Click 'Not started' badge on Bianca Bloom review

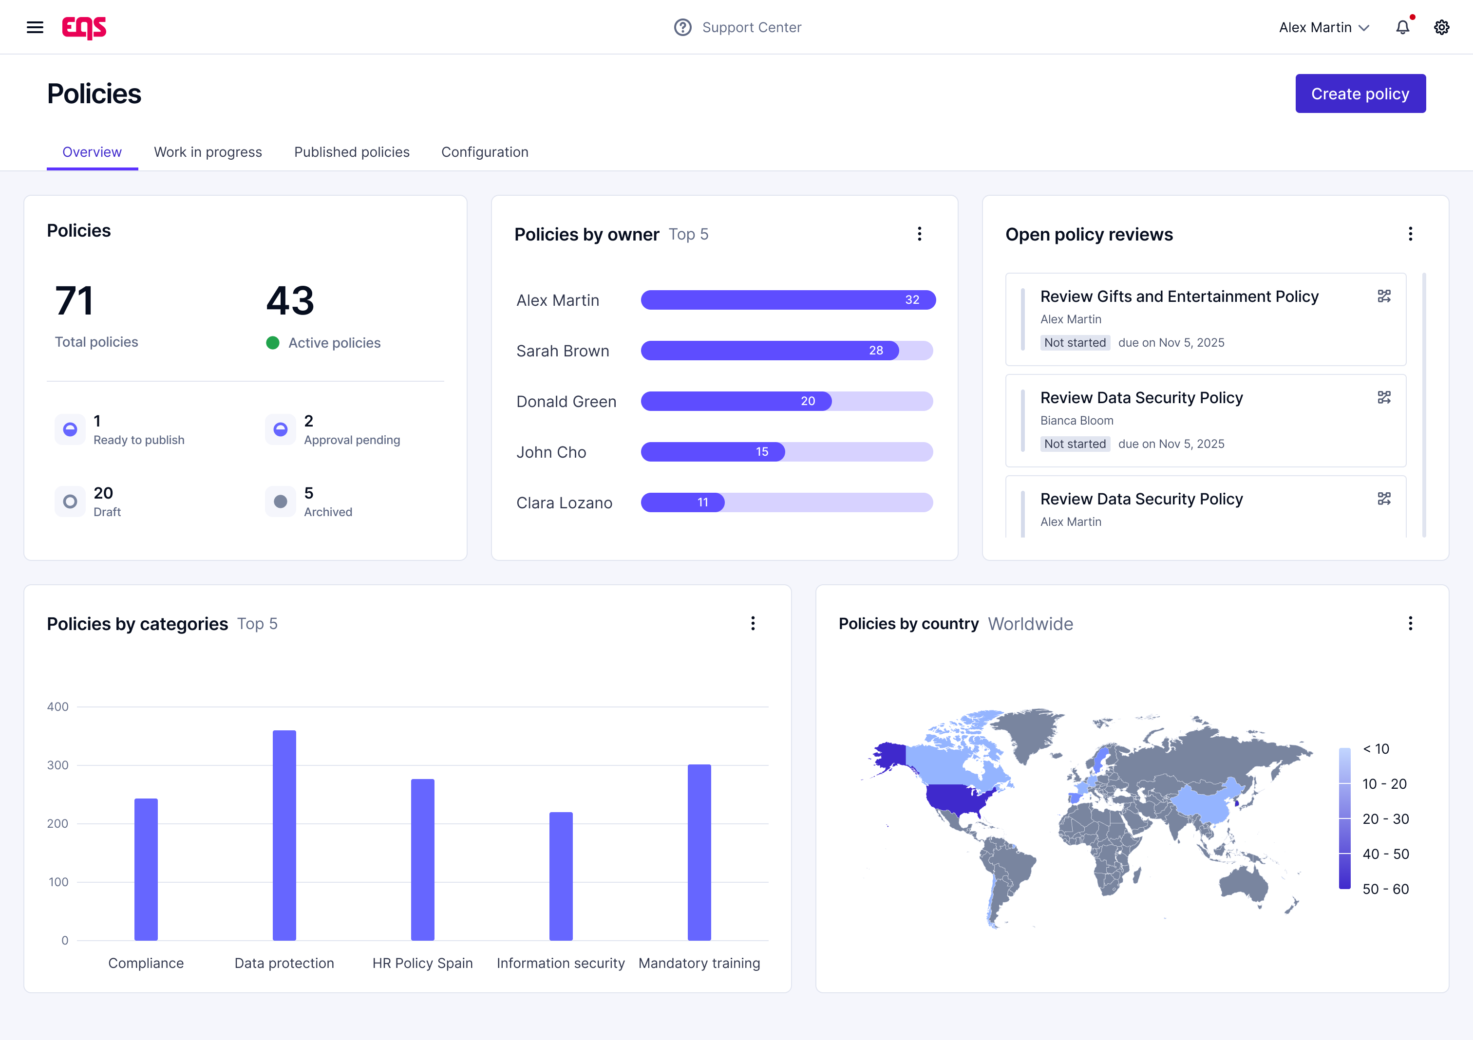click(1075, 444)
